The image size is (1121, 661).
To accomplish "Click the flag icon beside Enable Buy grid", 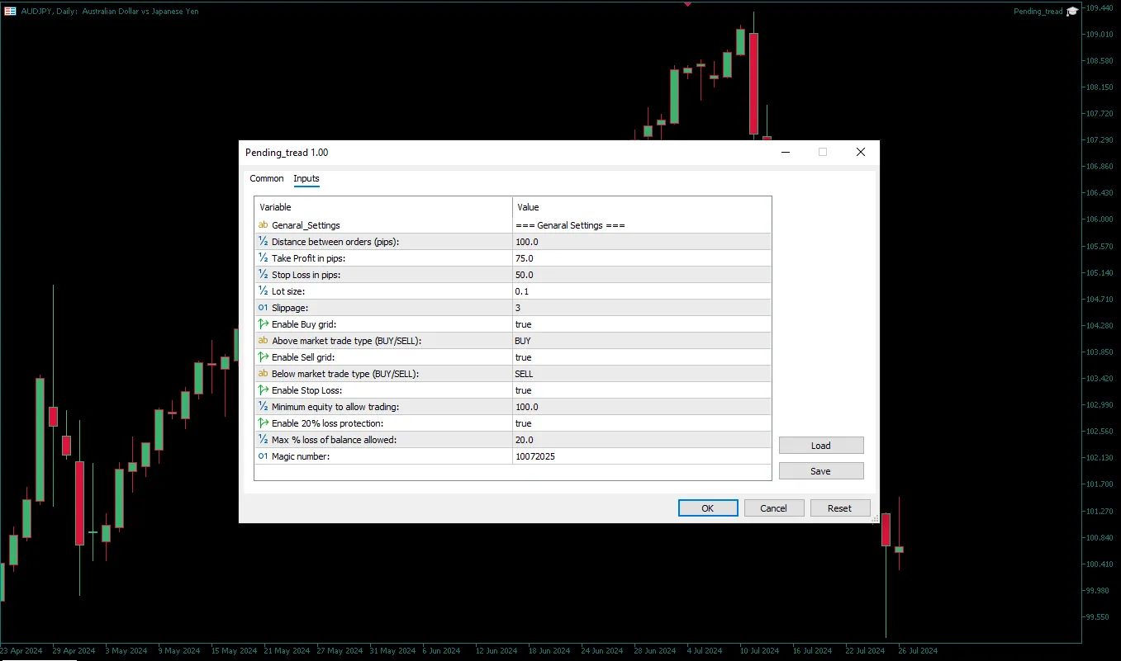I will [x=263, y=323].
